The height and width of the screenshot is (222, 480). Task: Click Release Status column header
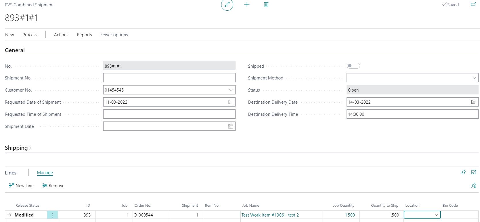[x=27, y=205]
